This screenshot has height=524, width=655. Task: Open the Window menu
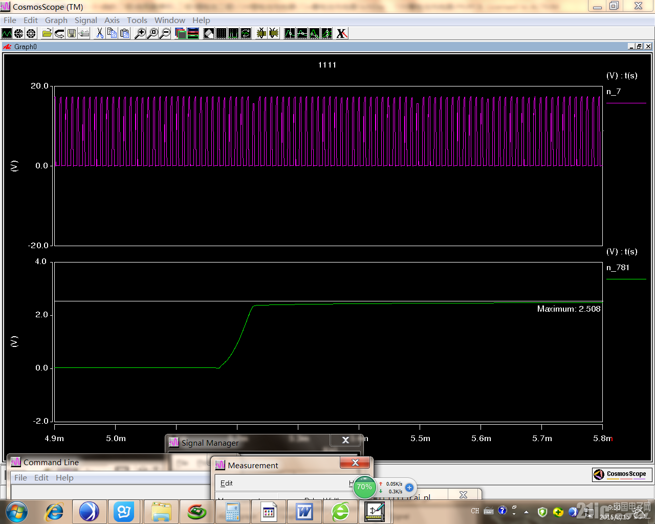pos(170,20)
